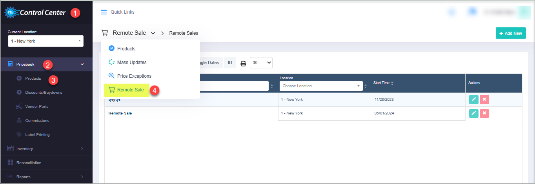Click the Toggle Dates button

pyautogui.click(x=208, y=63)
